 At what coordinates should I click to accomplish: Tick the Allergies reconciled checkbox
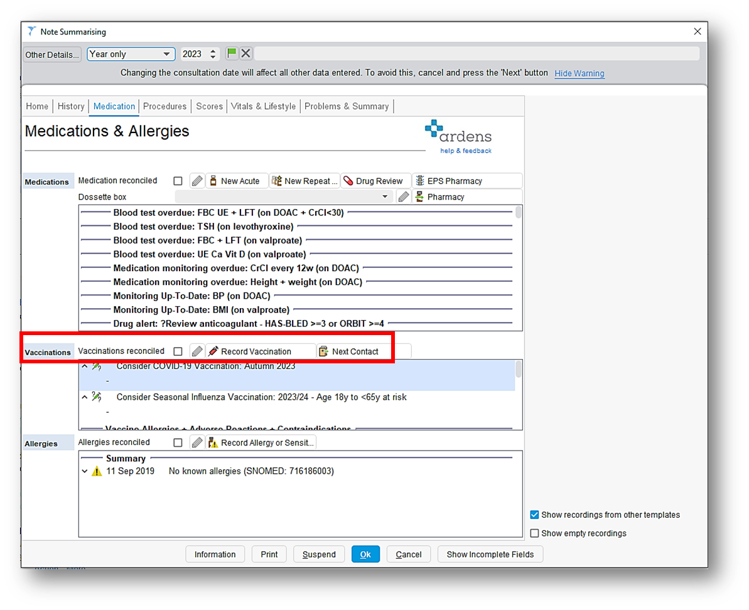coord(178,442)
